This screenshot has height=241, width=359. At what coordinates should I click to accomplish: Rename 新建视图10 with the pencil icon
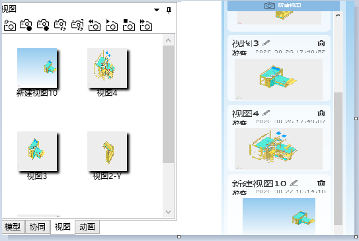point(294,183)
